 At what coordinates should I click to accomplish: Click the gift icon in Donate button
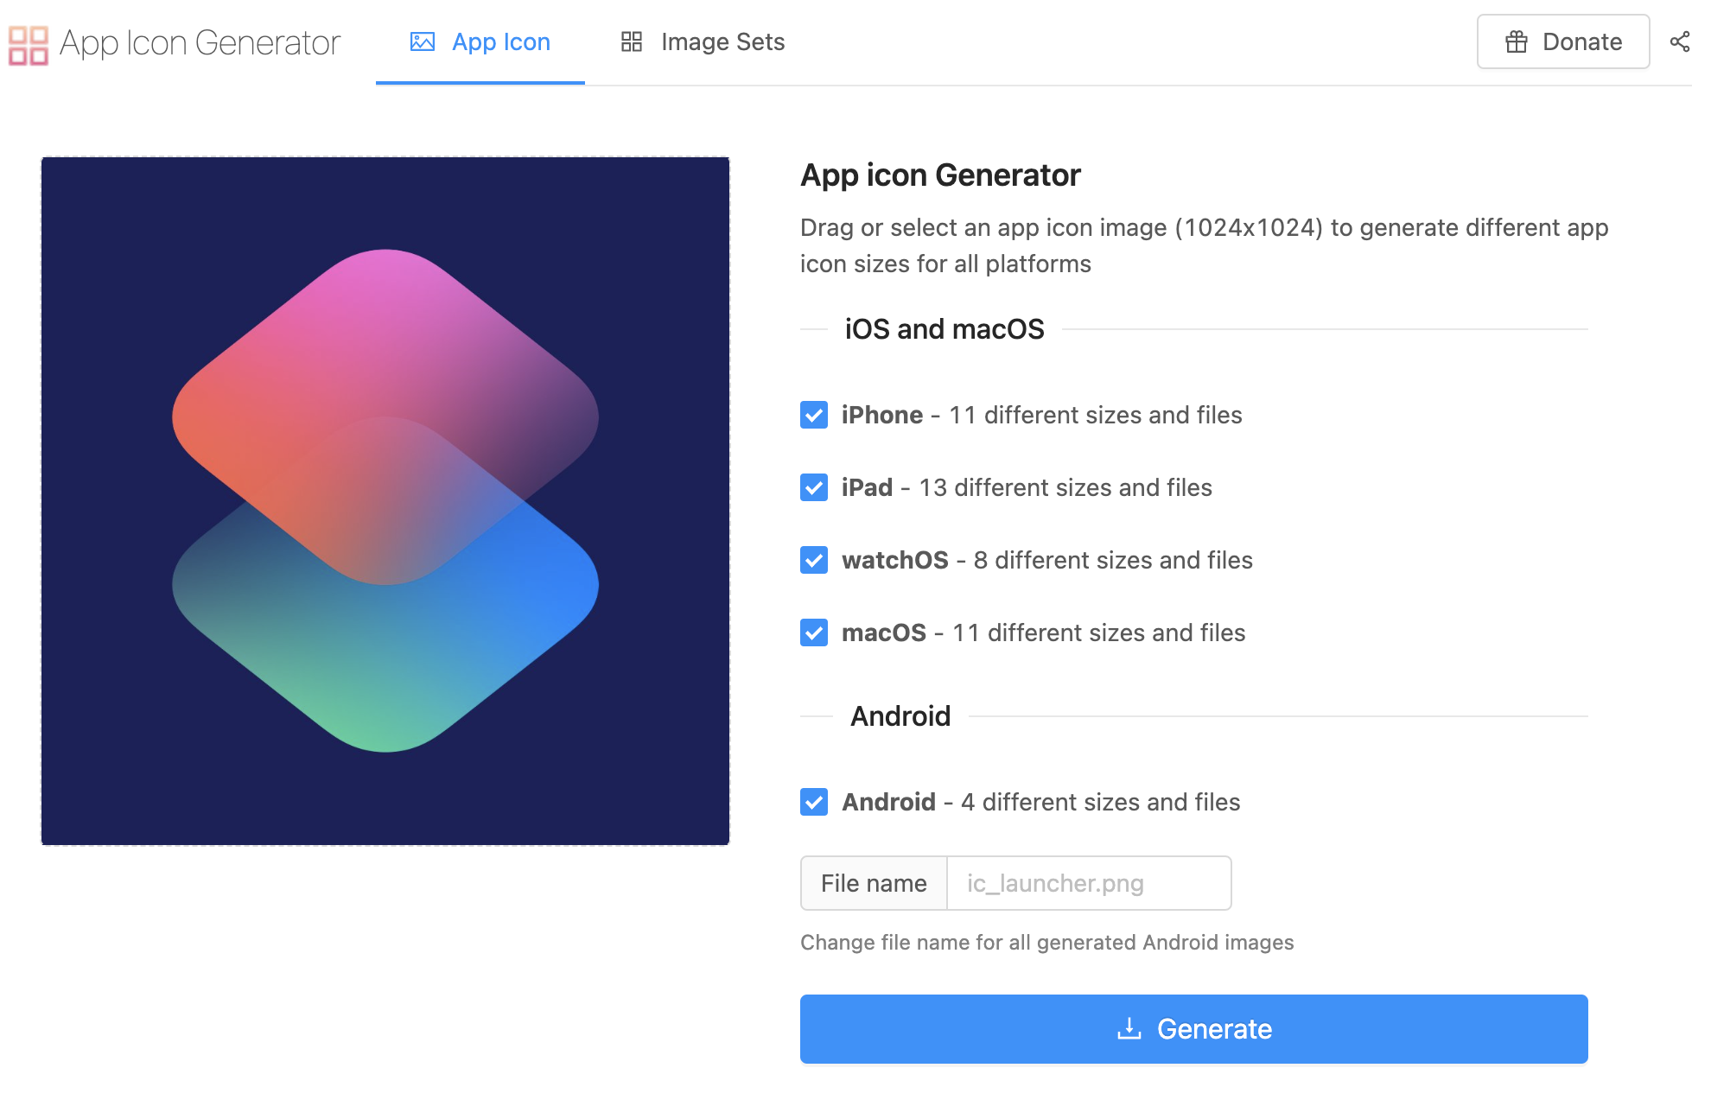coord(1516,41)
